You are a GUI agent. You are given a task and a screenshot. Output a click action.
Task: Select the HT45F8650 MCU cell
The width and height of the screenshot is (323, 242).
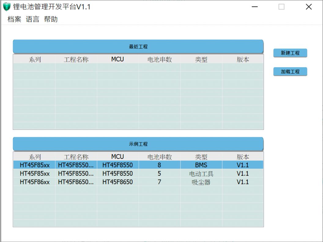[x=118, y=182]
